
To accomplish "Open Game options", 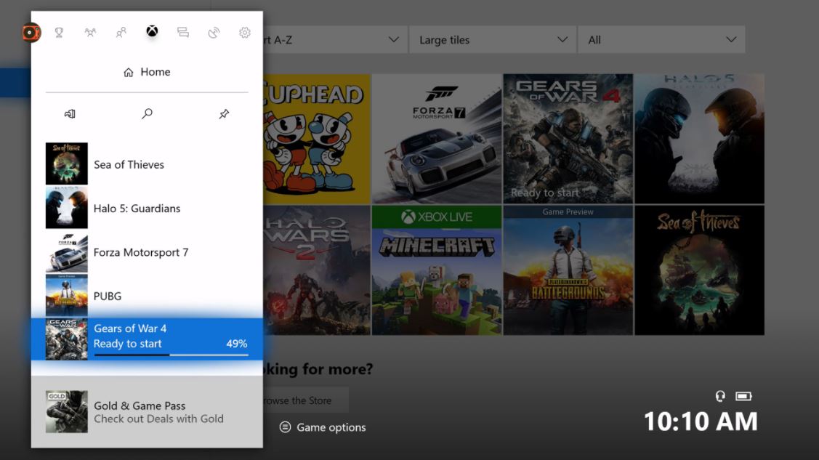I will coord(323,427).
